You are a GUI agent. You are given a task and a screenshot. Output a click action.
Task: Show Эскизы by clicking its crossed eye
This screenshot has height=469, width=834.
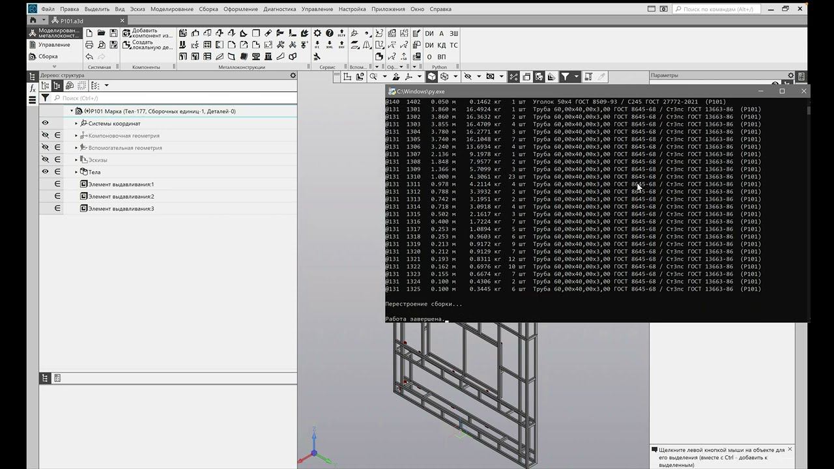tap(45, 160)
